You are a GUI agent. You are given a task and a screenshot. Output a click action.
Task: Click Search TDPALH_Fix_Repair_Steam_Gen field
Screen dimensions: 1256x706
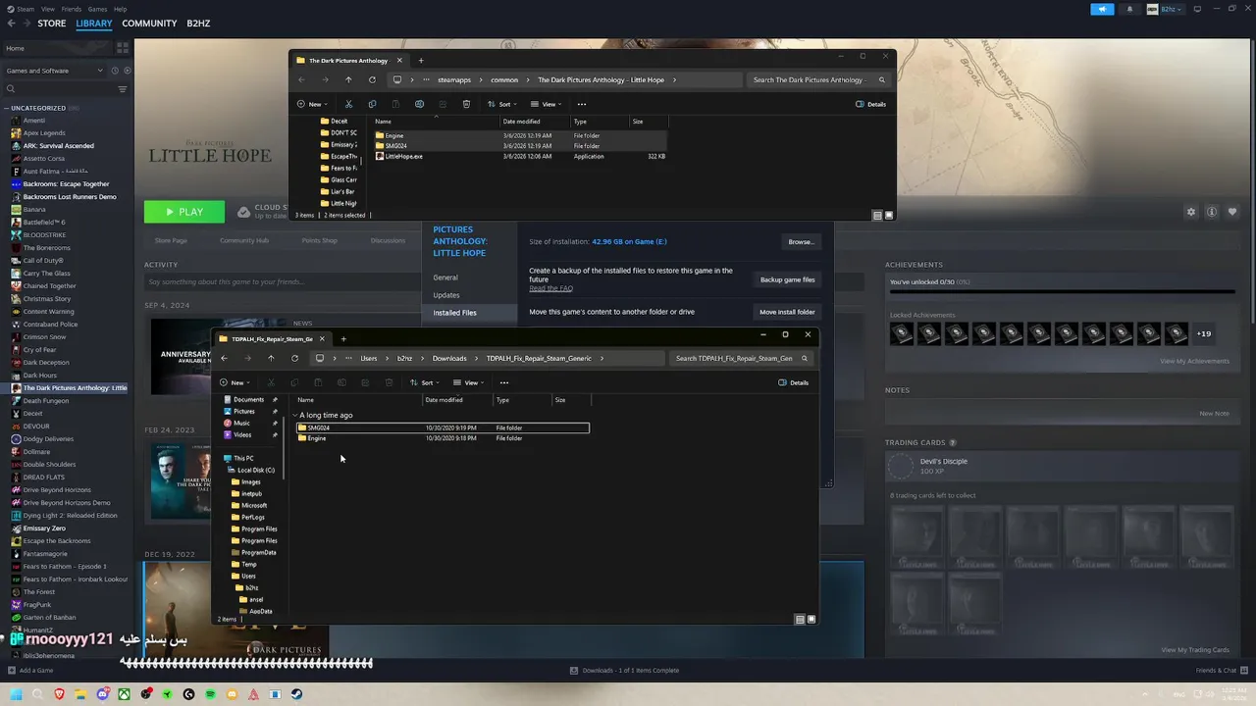(741, 358)
